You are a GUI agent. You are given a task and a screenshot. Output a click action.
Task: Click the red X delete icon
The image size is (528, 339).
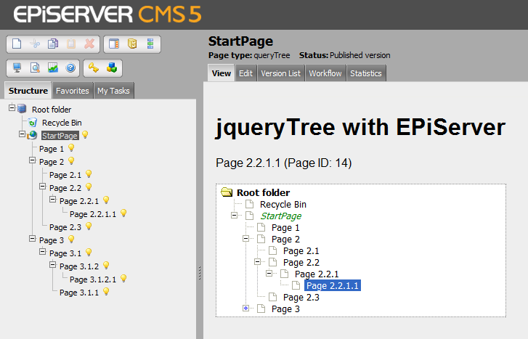89,44
